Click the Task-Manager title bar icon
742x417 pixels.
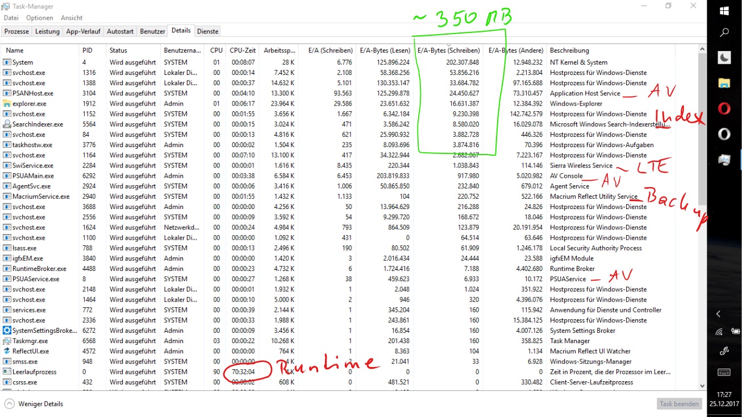6,6
